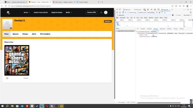
Task: Switch to the Headers tab
Action: [143, 29]
